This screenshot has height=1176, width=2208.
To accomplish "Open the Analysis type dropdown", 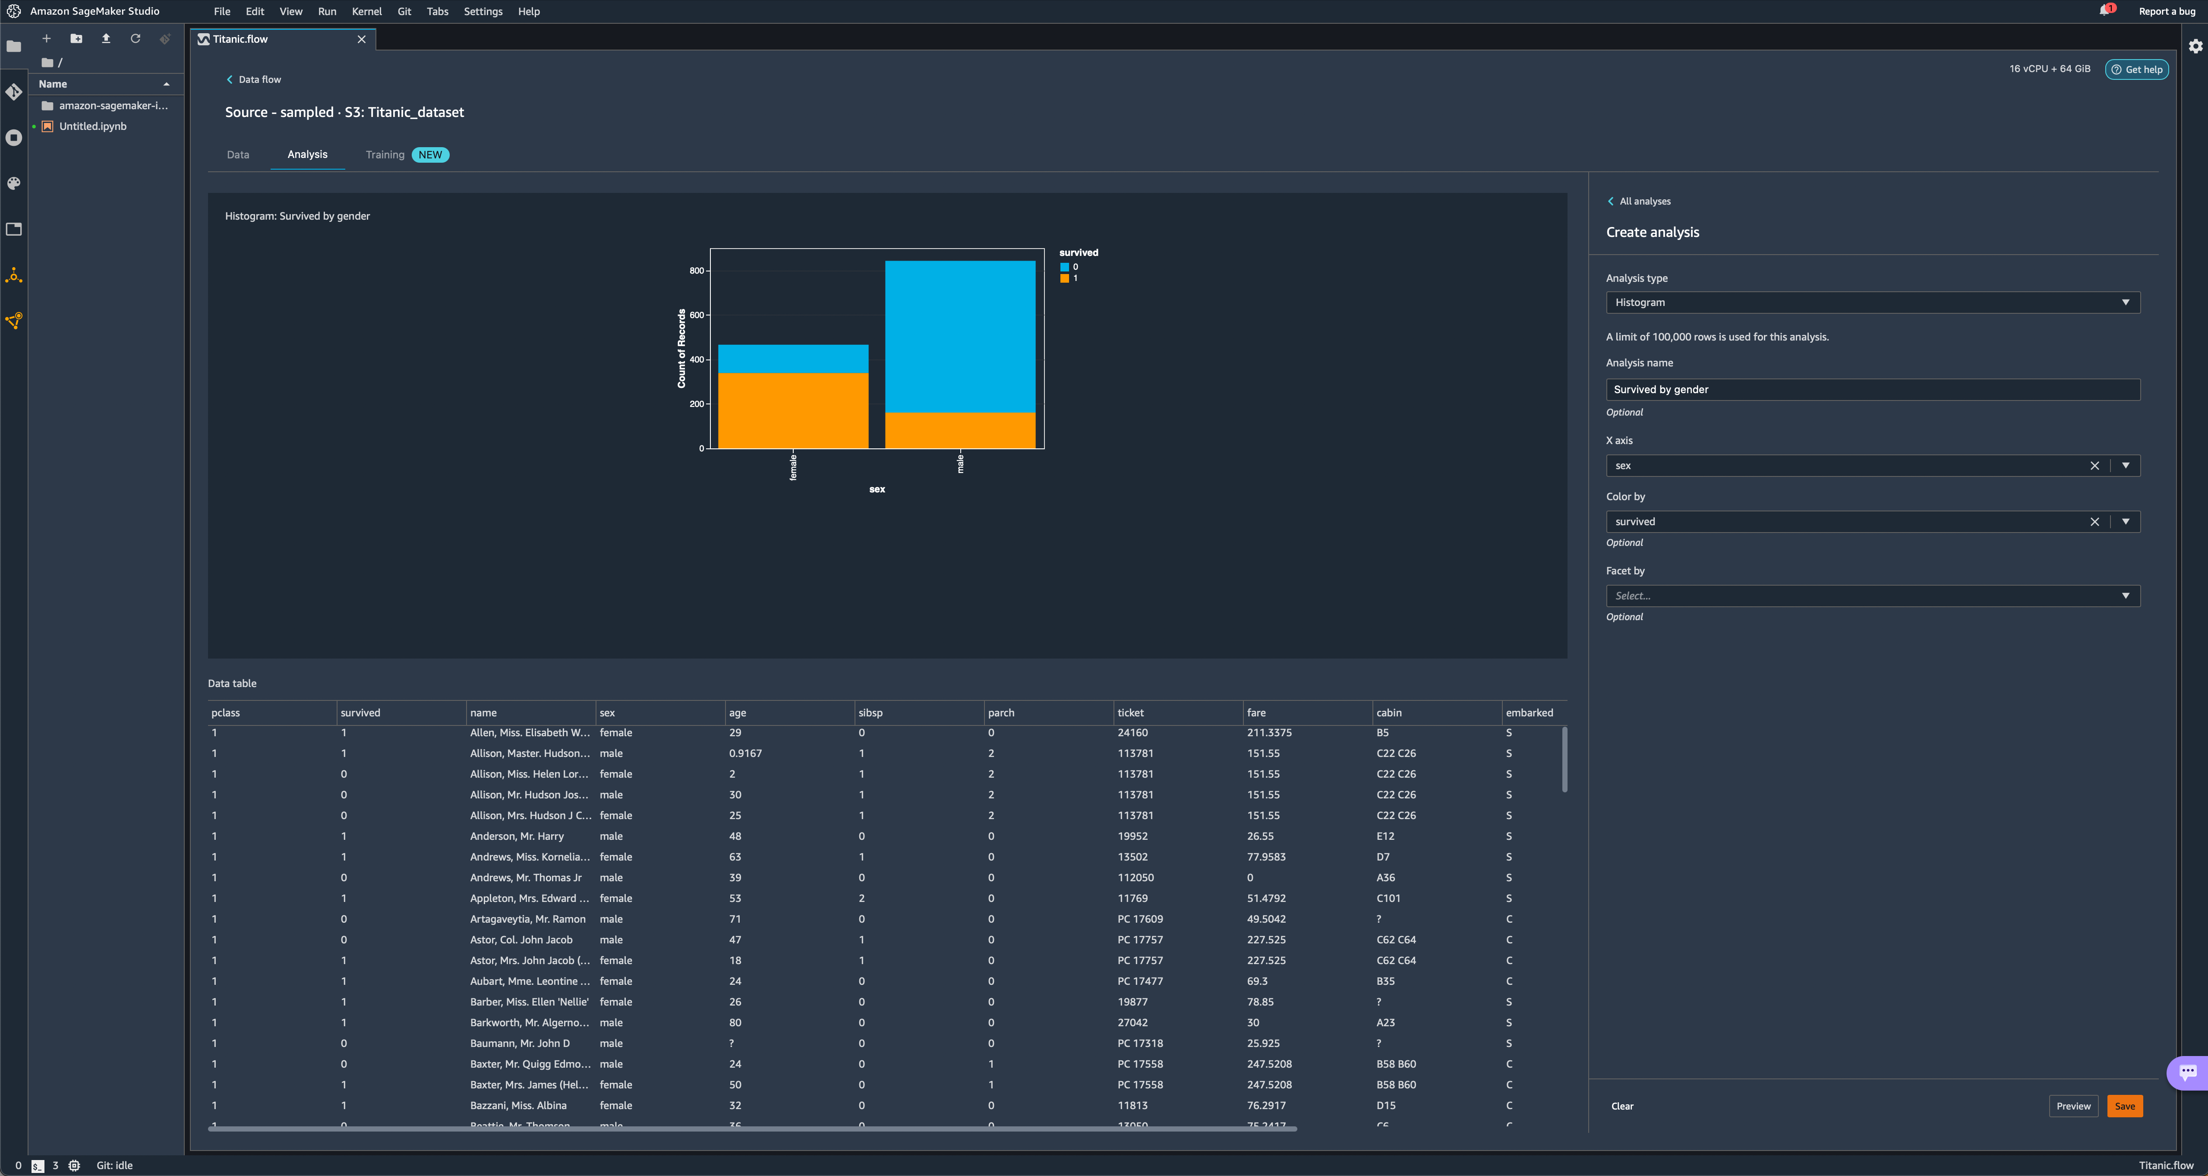I will [x=1872, y=303].
